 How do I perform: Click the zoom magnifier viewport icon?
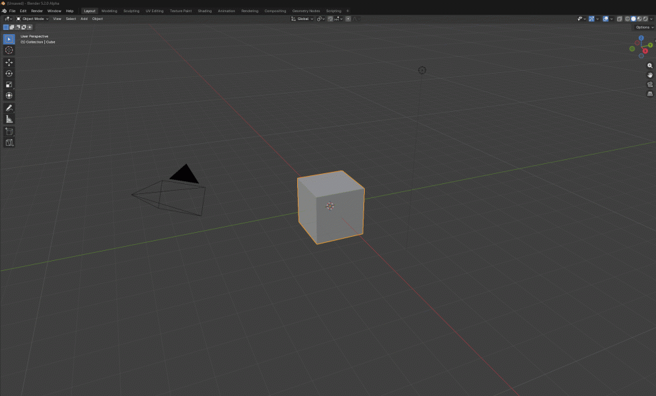[650, 66]
